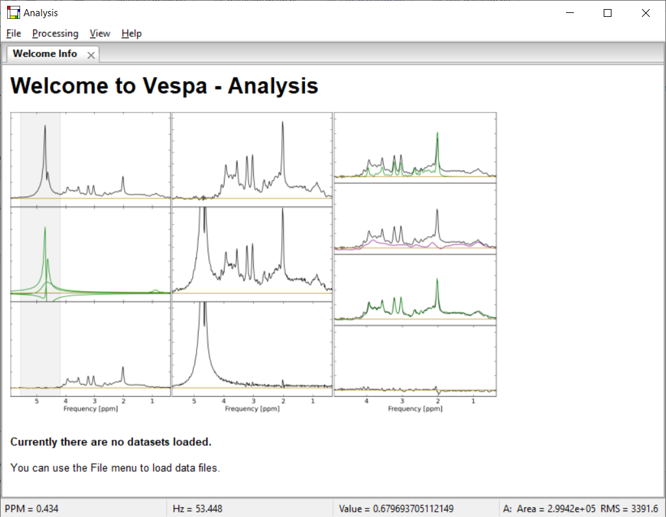This screenshot has height=517, width=666.
Task: Open the Processing menu
Action: (55, 33)
